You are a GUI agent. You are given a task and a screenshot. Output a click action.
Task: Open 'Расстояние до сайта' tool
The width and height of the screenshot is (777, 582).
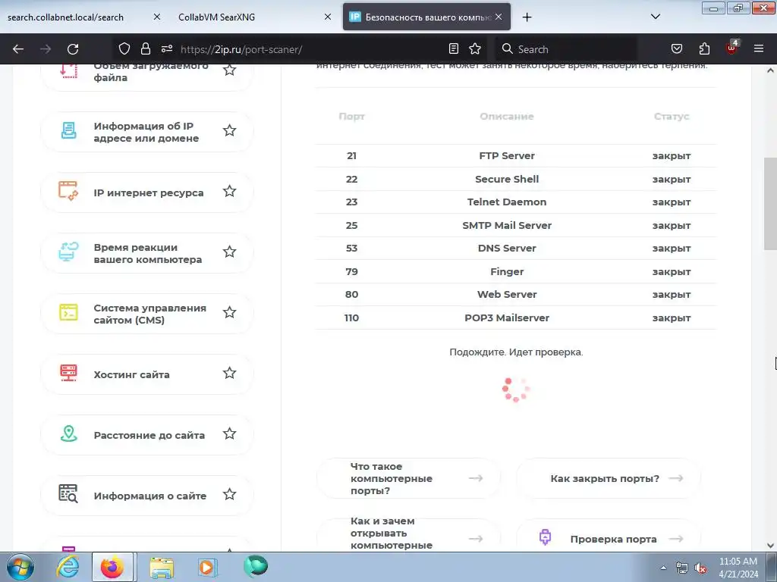click(147, 435)
